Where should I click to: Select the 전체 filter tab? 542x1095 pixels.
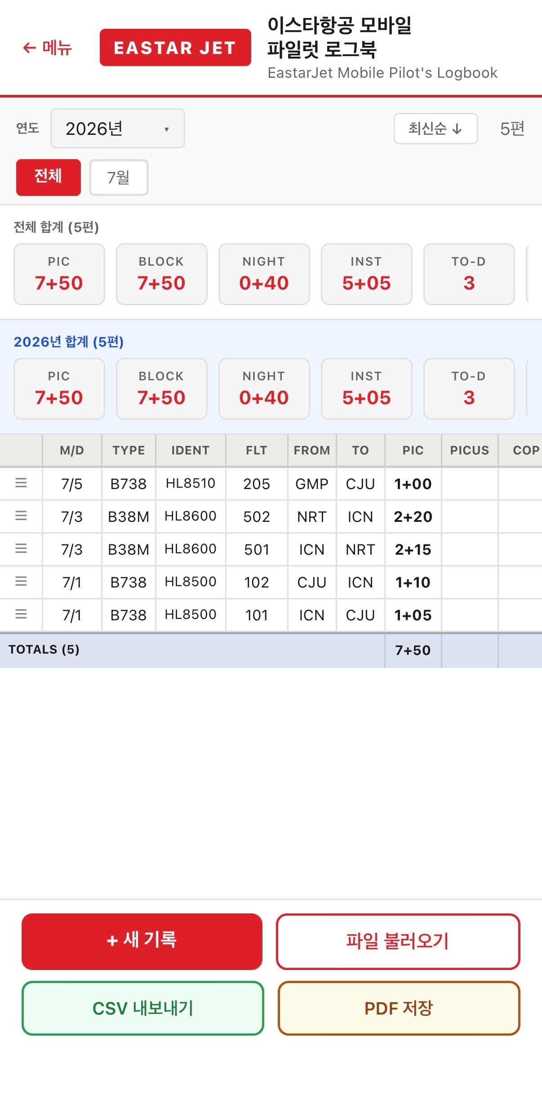tap(49, 177)
